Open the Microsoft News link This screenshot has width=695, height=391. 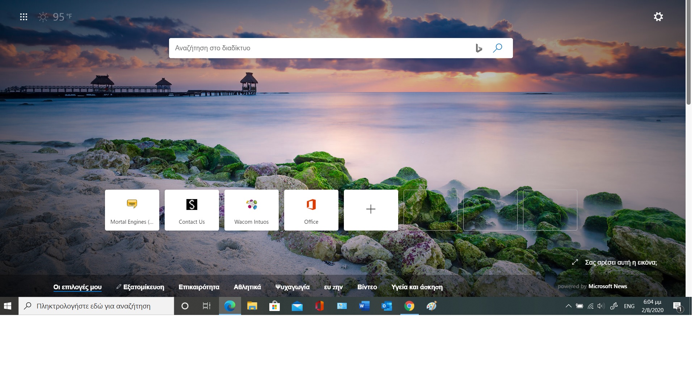(607, 286)
